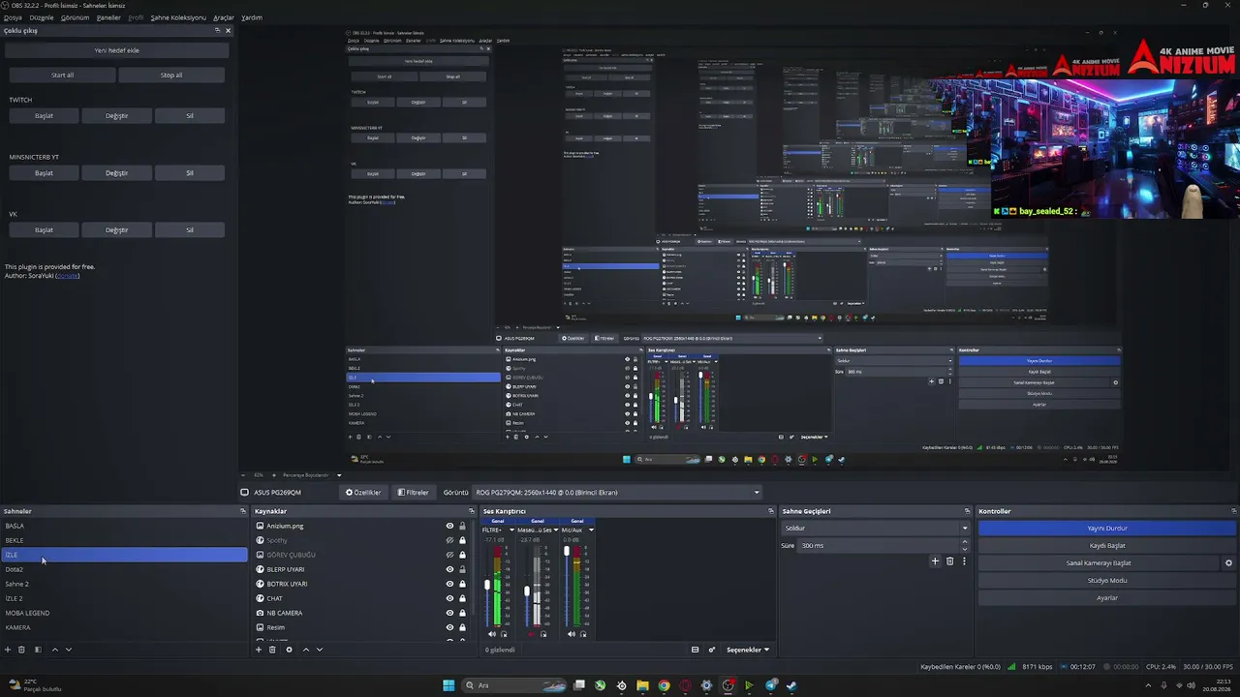
Task: Open the Düzenle menu
Action: pos(42,17)
